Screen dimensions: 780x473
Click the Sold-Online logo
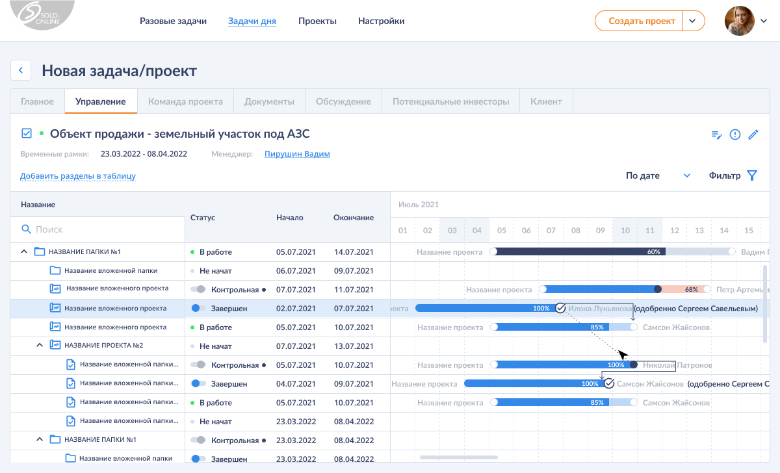pos(42,16)
